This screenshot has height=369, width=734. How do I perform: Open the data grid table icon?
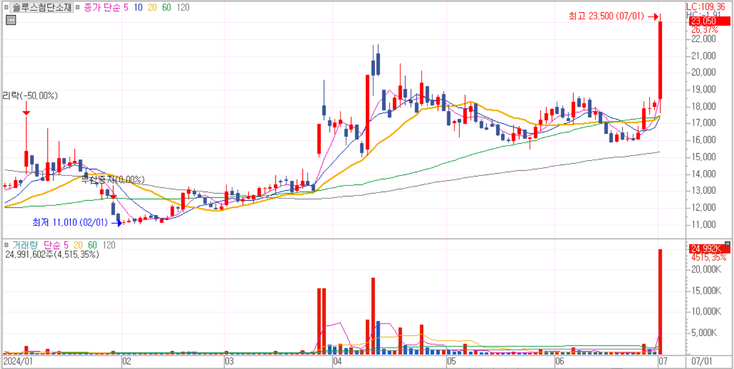10,20
